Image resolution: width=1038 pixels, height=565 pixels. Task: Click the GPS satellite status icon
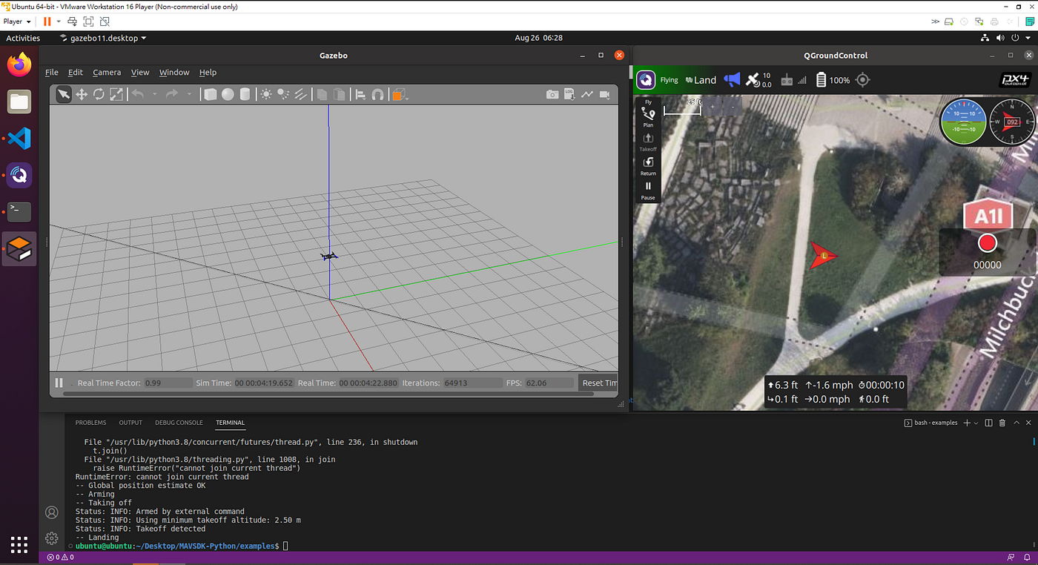click(753, 79)
